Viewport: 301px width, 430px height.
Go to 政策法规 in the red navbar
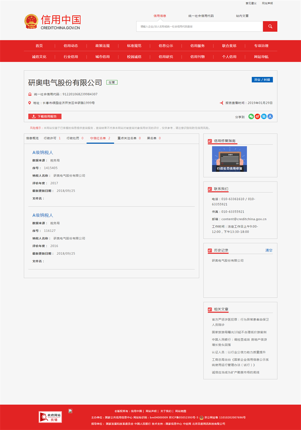pos(102,46)
